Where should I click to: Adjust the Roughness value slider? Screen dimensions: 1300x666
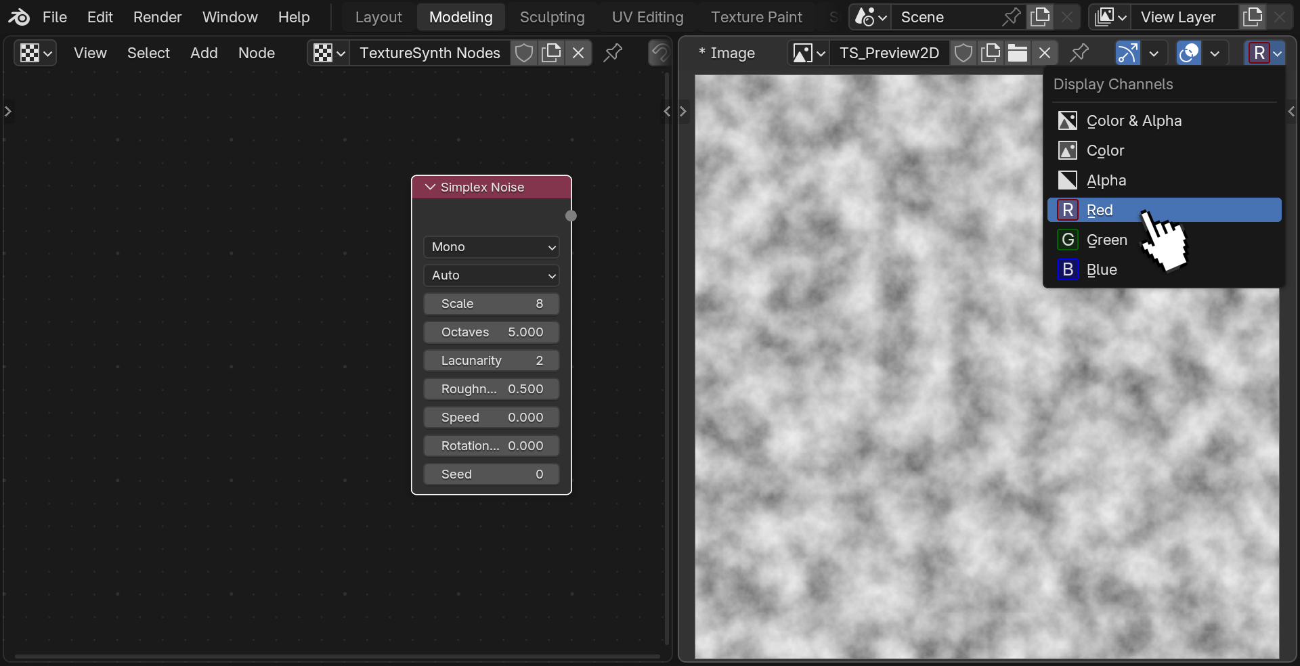point(492,389)
